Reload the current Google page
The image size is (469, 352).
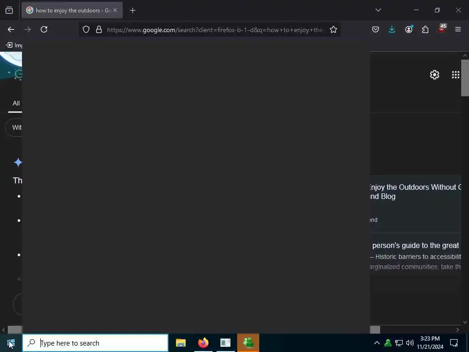click(44, 29)
